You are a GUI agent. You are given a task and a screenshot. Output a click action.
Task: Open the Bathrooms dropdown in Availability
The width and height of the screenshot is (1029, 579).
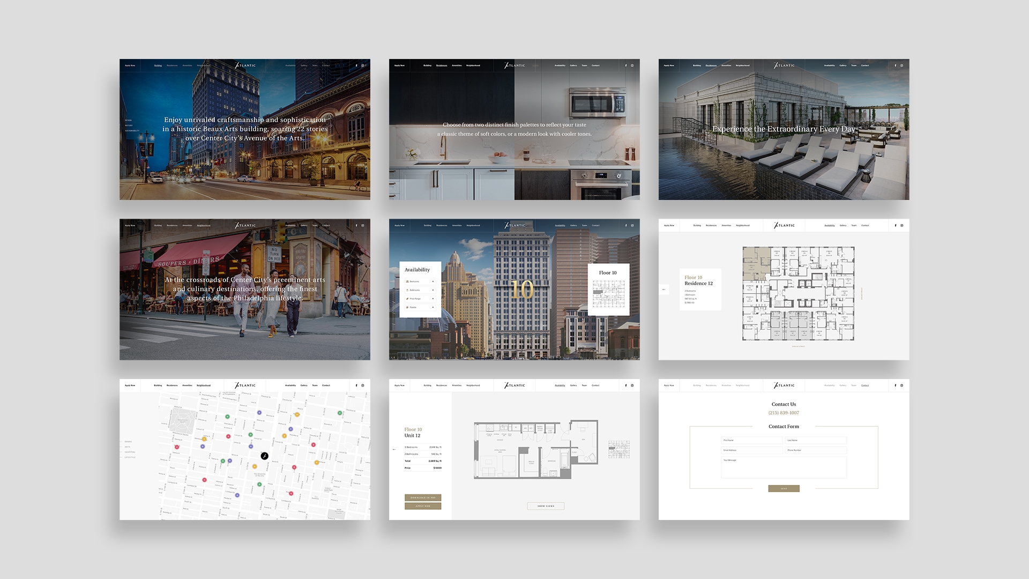[420, 290]
